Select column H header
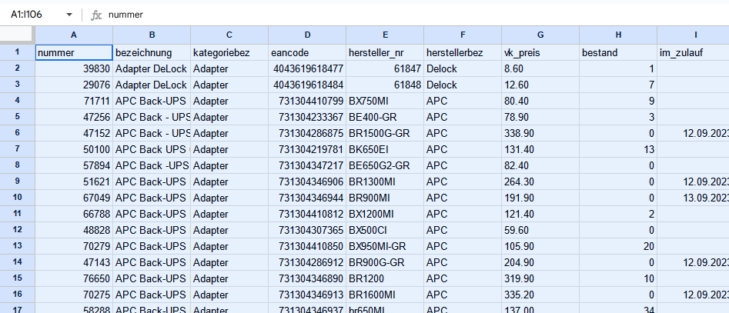Screen dimensions: 729x313 [618, 35]
